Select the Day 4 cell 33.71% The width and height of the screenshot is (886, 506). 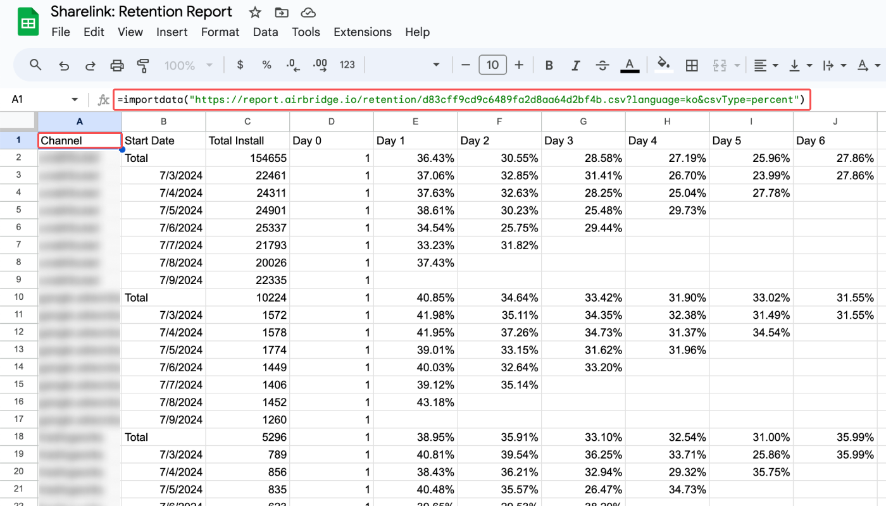(667, 455)
